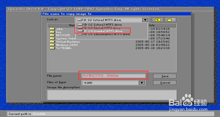Go up one folder level icon
Image resolution: width=220 pixels, height=117 pixels.
coord(158,20)
